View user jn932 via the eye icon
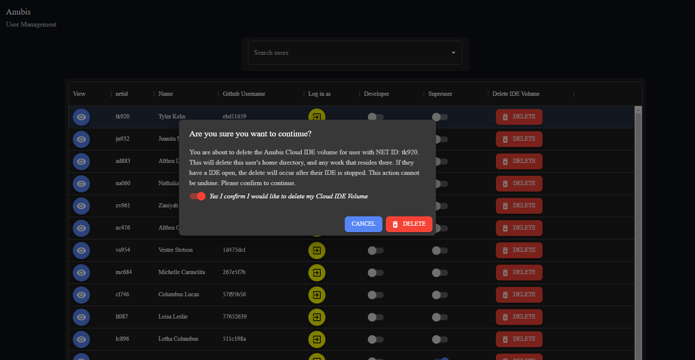Screen dimensions: 695x360 [81, 139]
